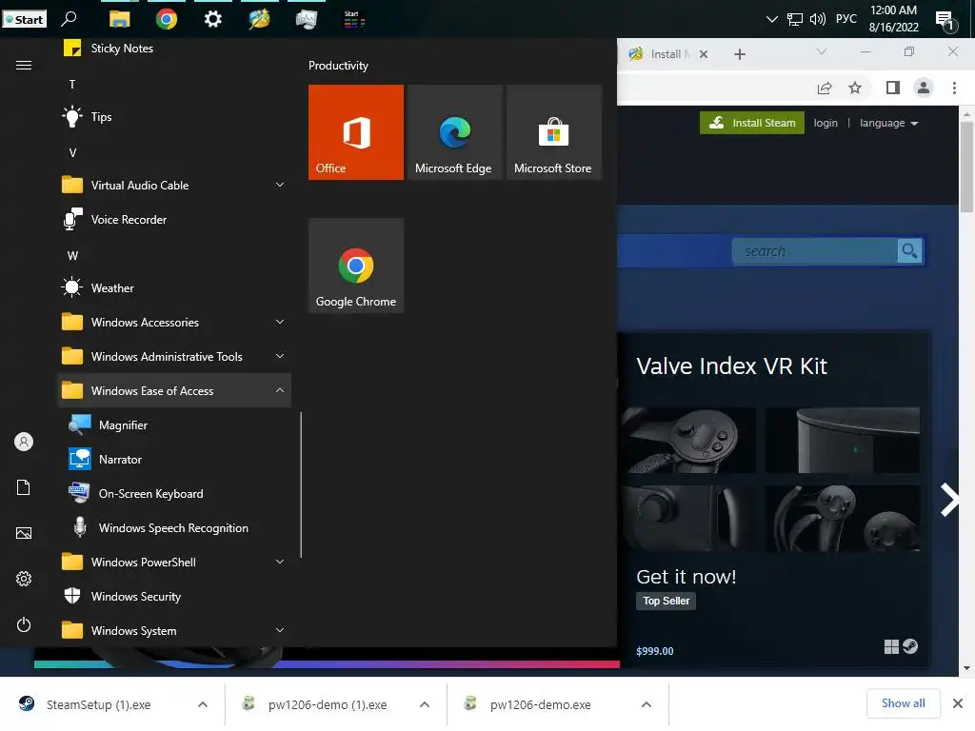Image resolution: width=975 pixels, height=731 pixels.
Task: Open the Office tile
Action: (356, 132)
